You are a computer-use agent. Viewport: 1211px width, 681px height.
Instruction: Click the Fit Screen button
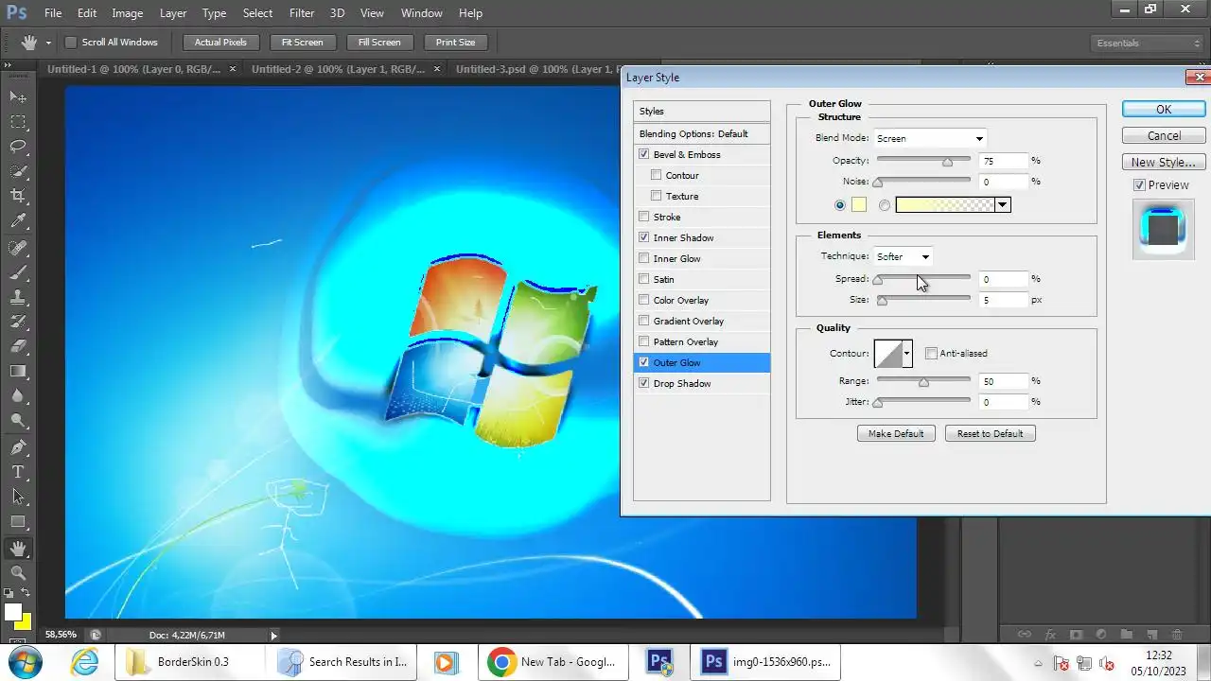tap(303, 43)
